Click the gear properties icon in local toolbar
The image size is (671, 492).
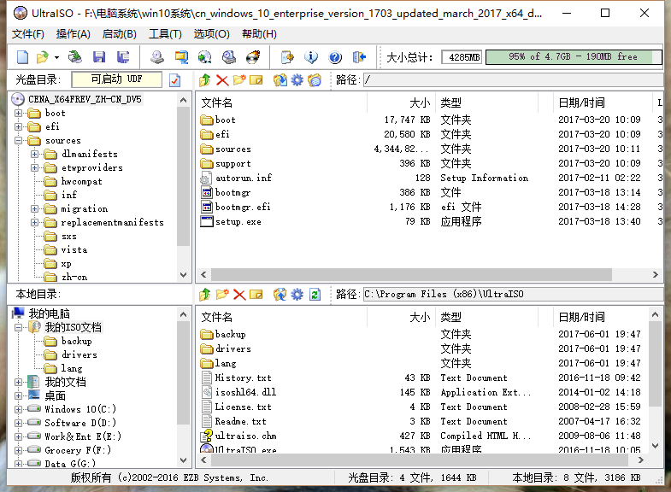(x=297, y=295)
